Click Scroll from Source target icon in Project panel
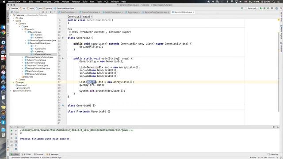This screenshot has width=283, height=159. (43, 12)
